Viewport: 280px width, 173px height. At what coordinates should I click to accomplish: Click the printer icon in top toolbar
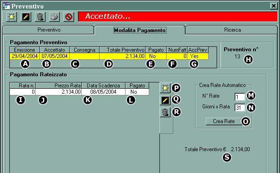54,17
